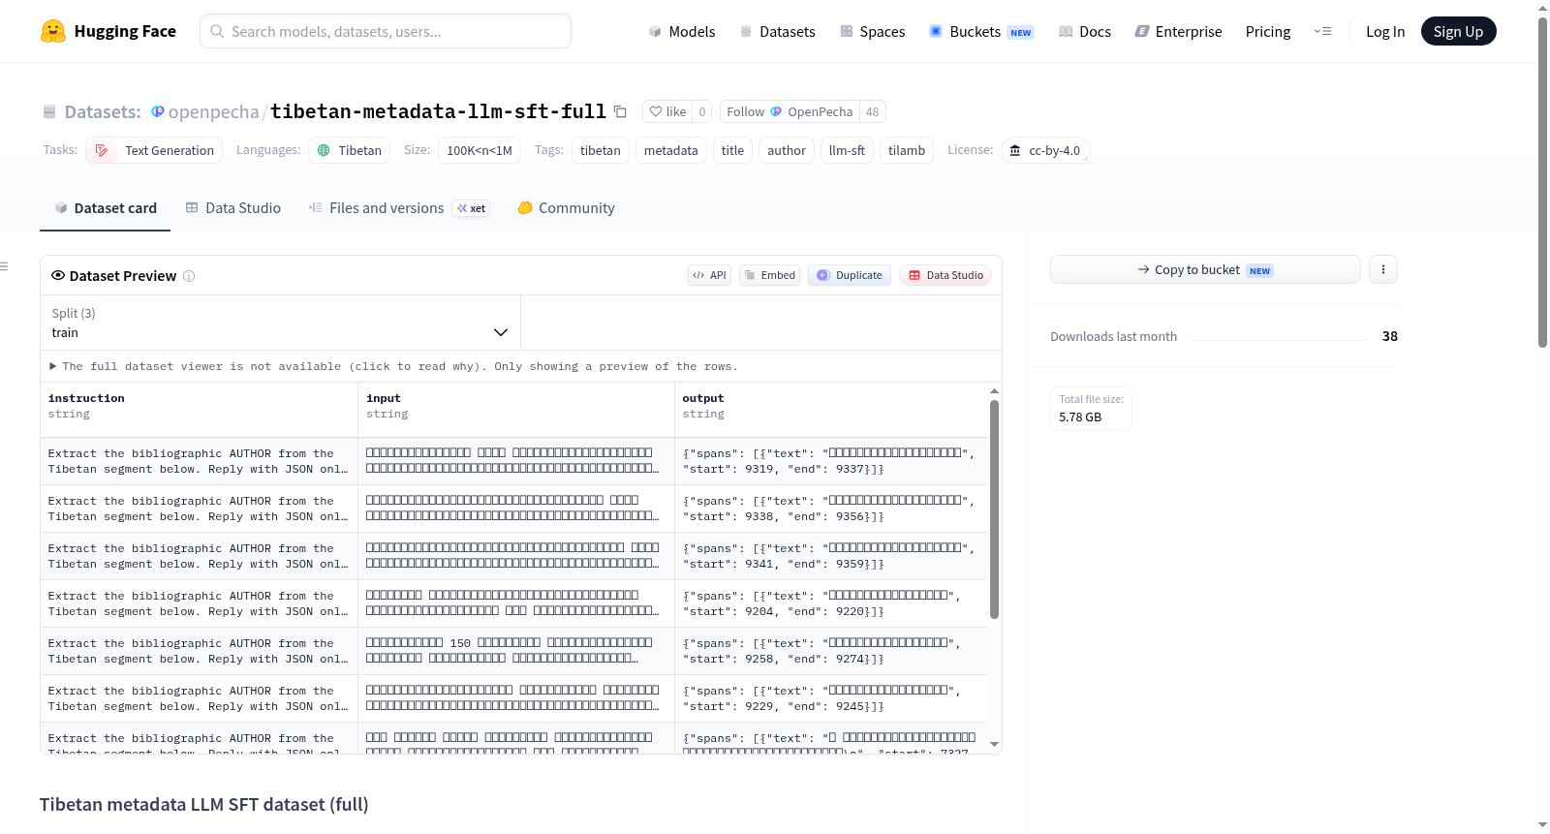
Task: Click the Text Generation task tag
Action: point(155,150)
